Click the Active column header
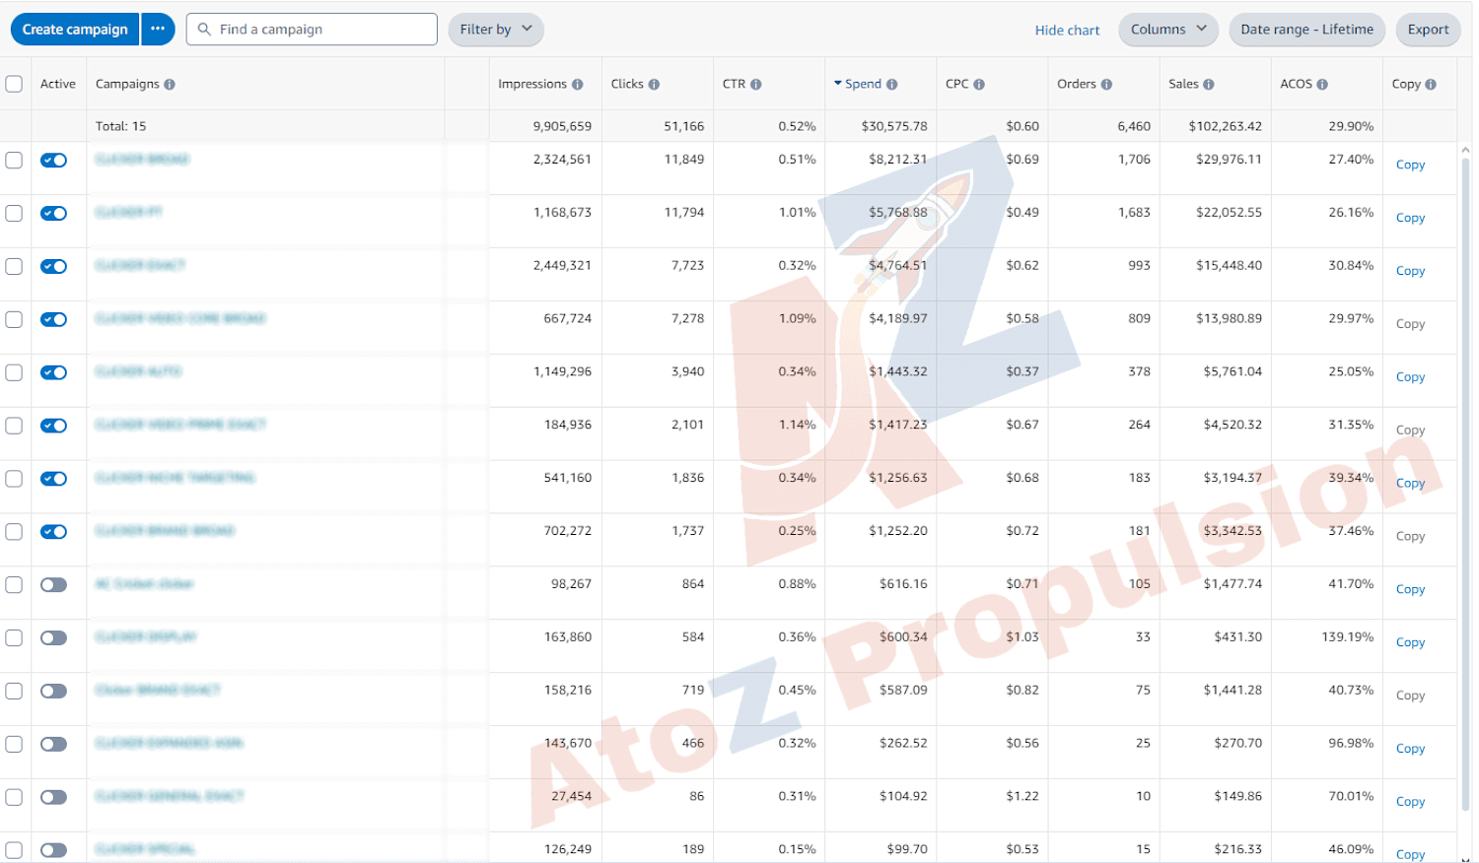 [58, 84]
